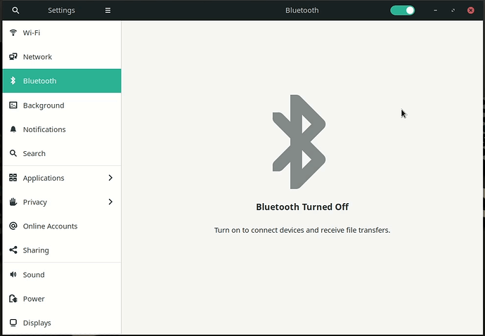Click the Notifications bell icon

13,129
